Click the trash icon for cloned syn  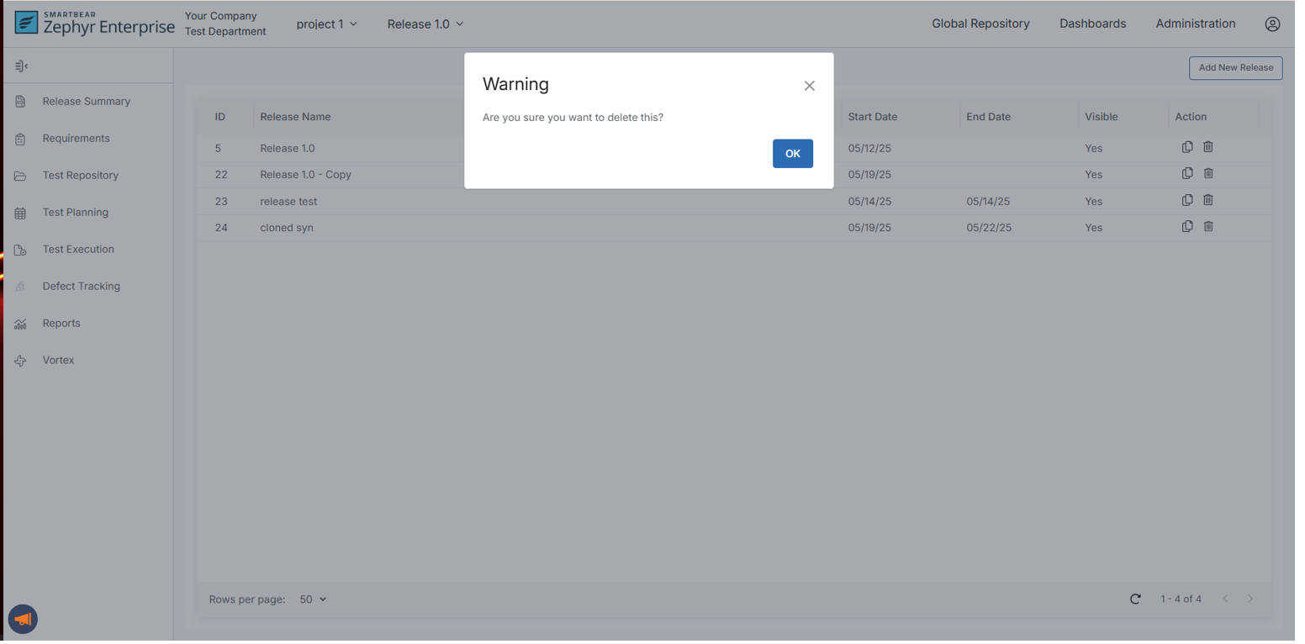pyautogui.click(x=1207, y=227)
